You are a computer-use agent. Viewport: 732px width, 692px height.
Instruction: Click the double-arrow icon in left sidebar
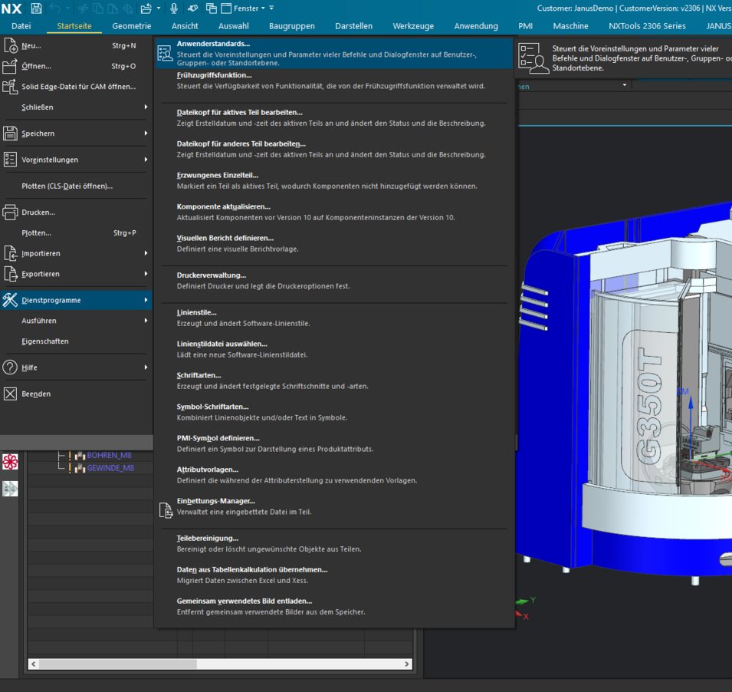tap(10, 489)
